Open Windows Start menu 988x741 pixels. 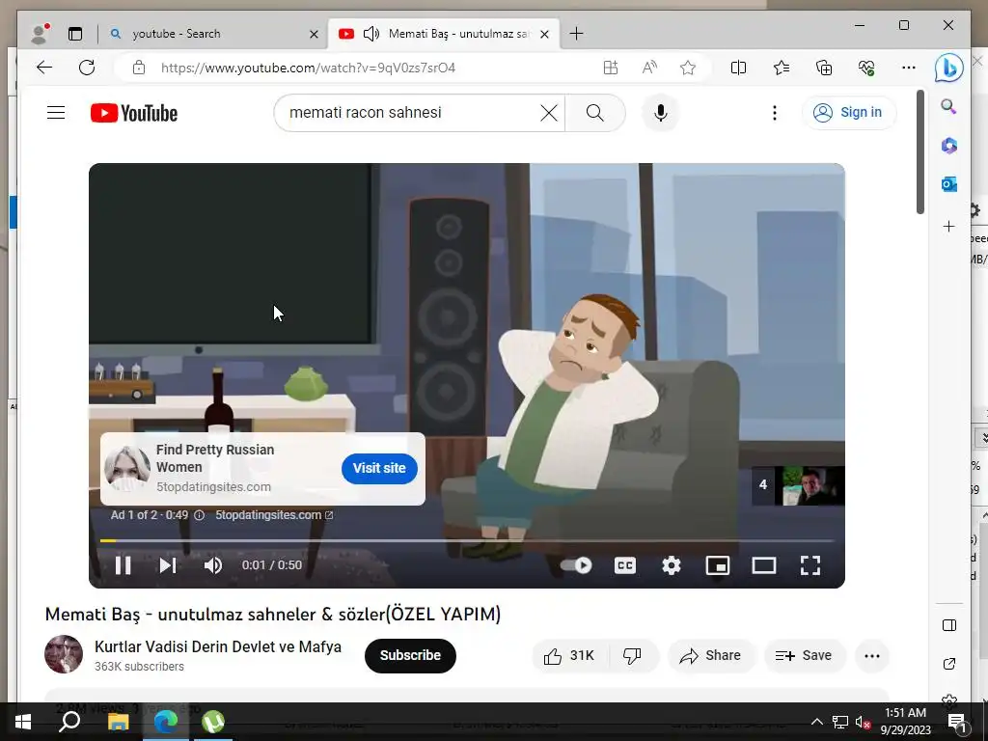pyautogui.click(x=23, y=722)
